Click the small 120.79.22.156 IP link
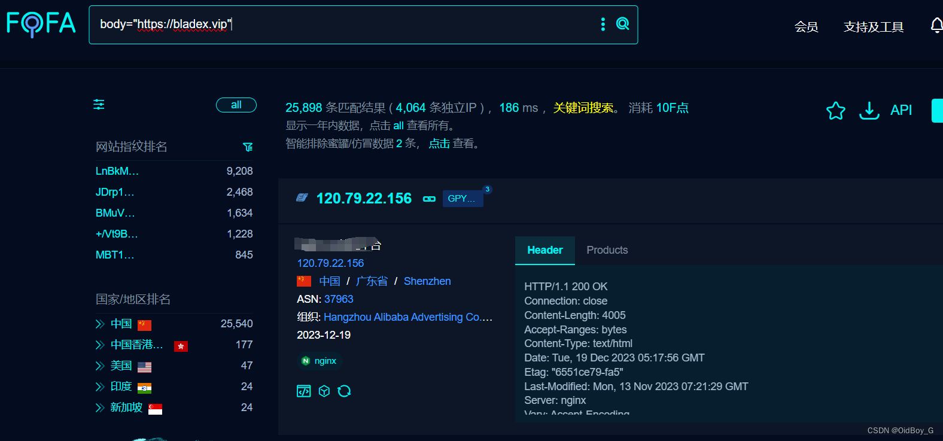 click(x=330, y=263)
